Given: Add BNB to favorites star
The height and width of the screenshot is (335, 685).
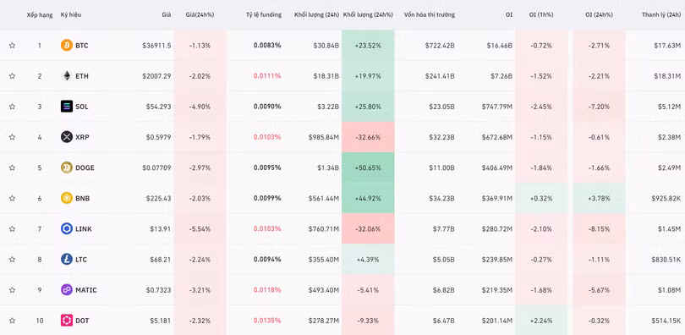Looking at the screenshot, I should click(x=12, y=198).
